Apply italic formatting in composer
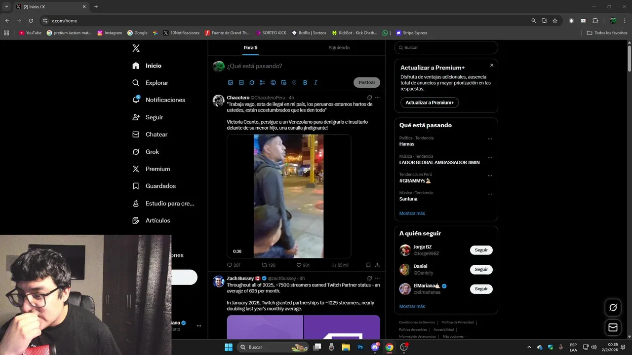The width and height of the screenshot is (632, 355). tap(316, 82)
